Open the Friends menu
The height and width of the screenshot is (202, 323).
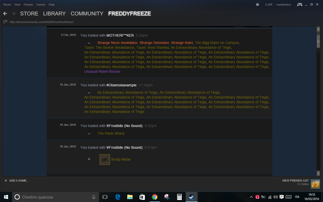(28, 5)
